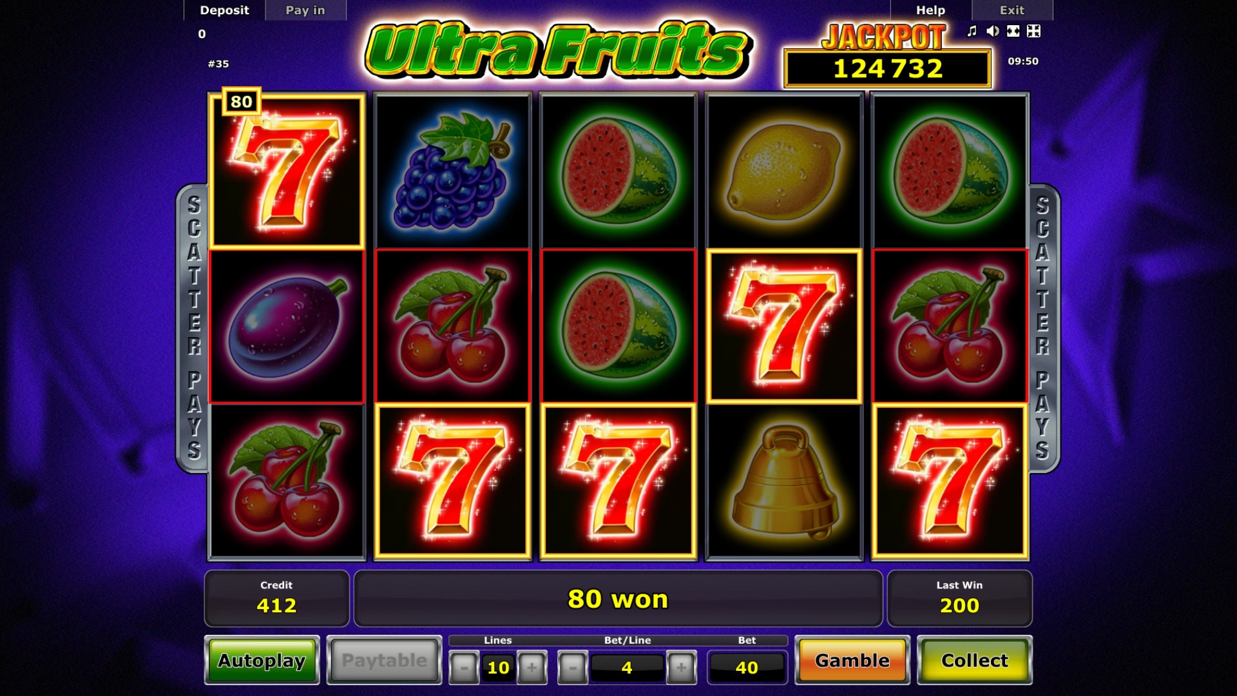Click the exit fullscreen arrows icon
Screen dimensions: 1237x696
point(1033,31)
